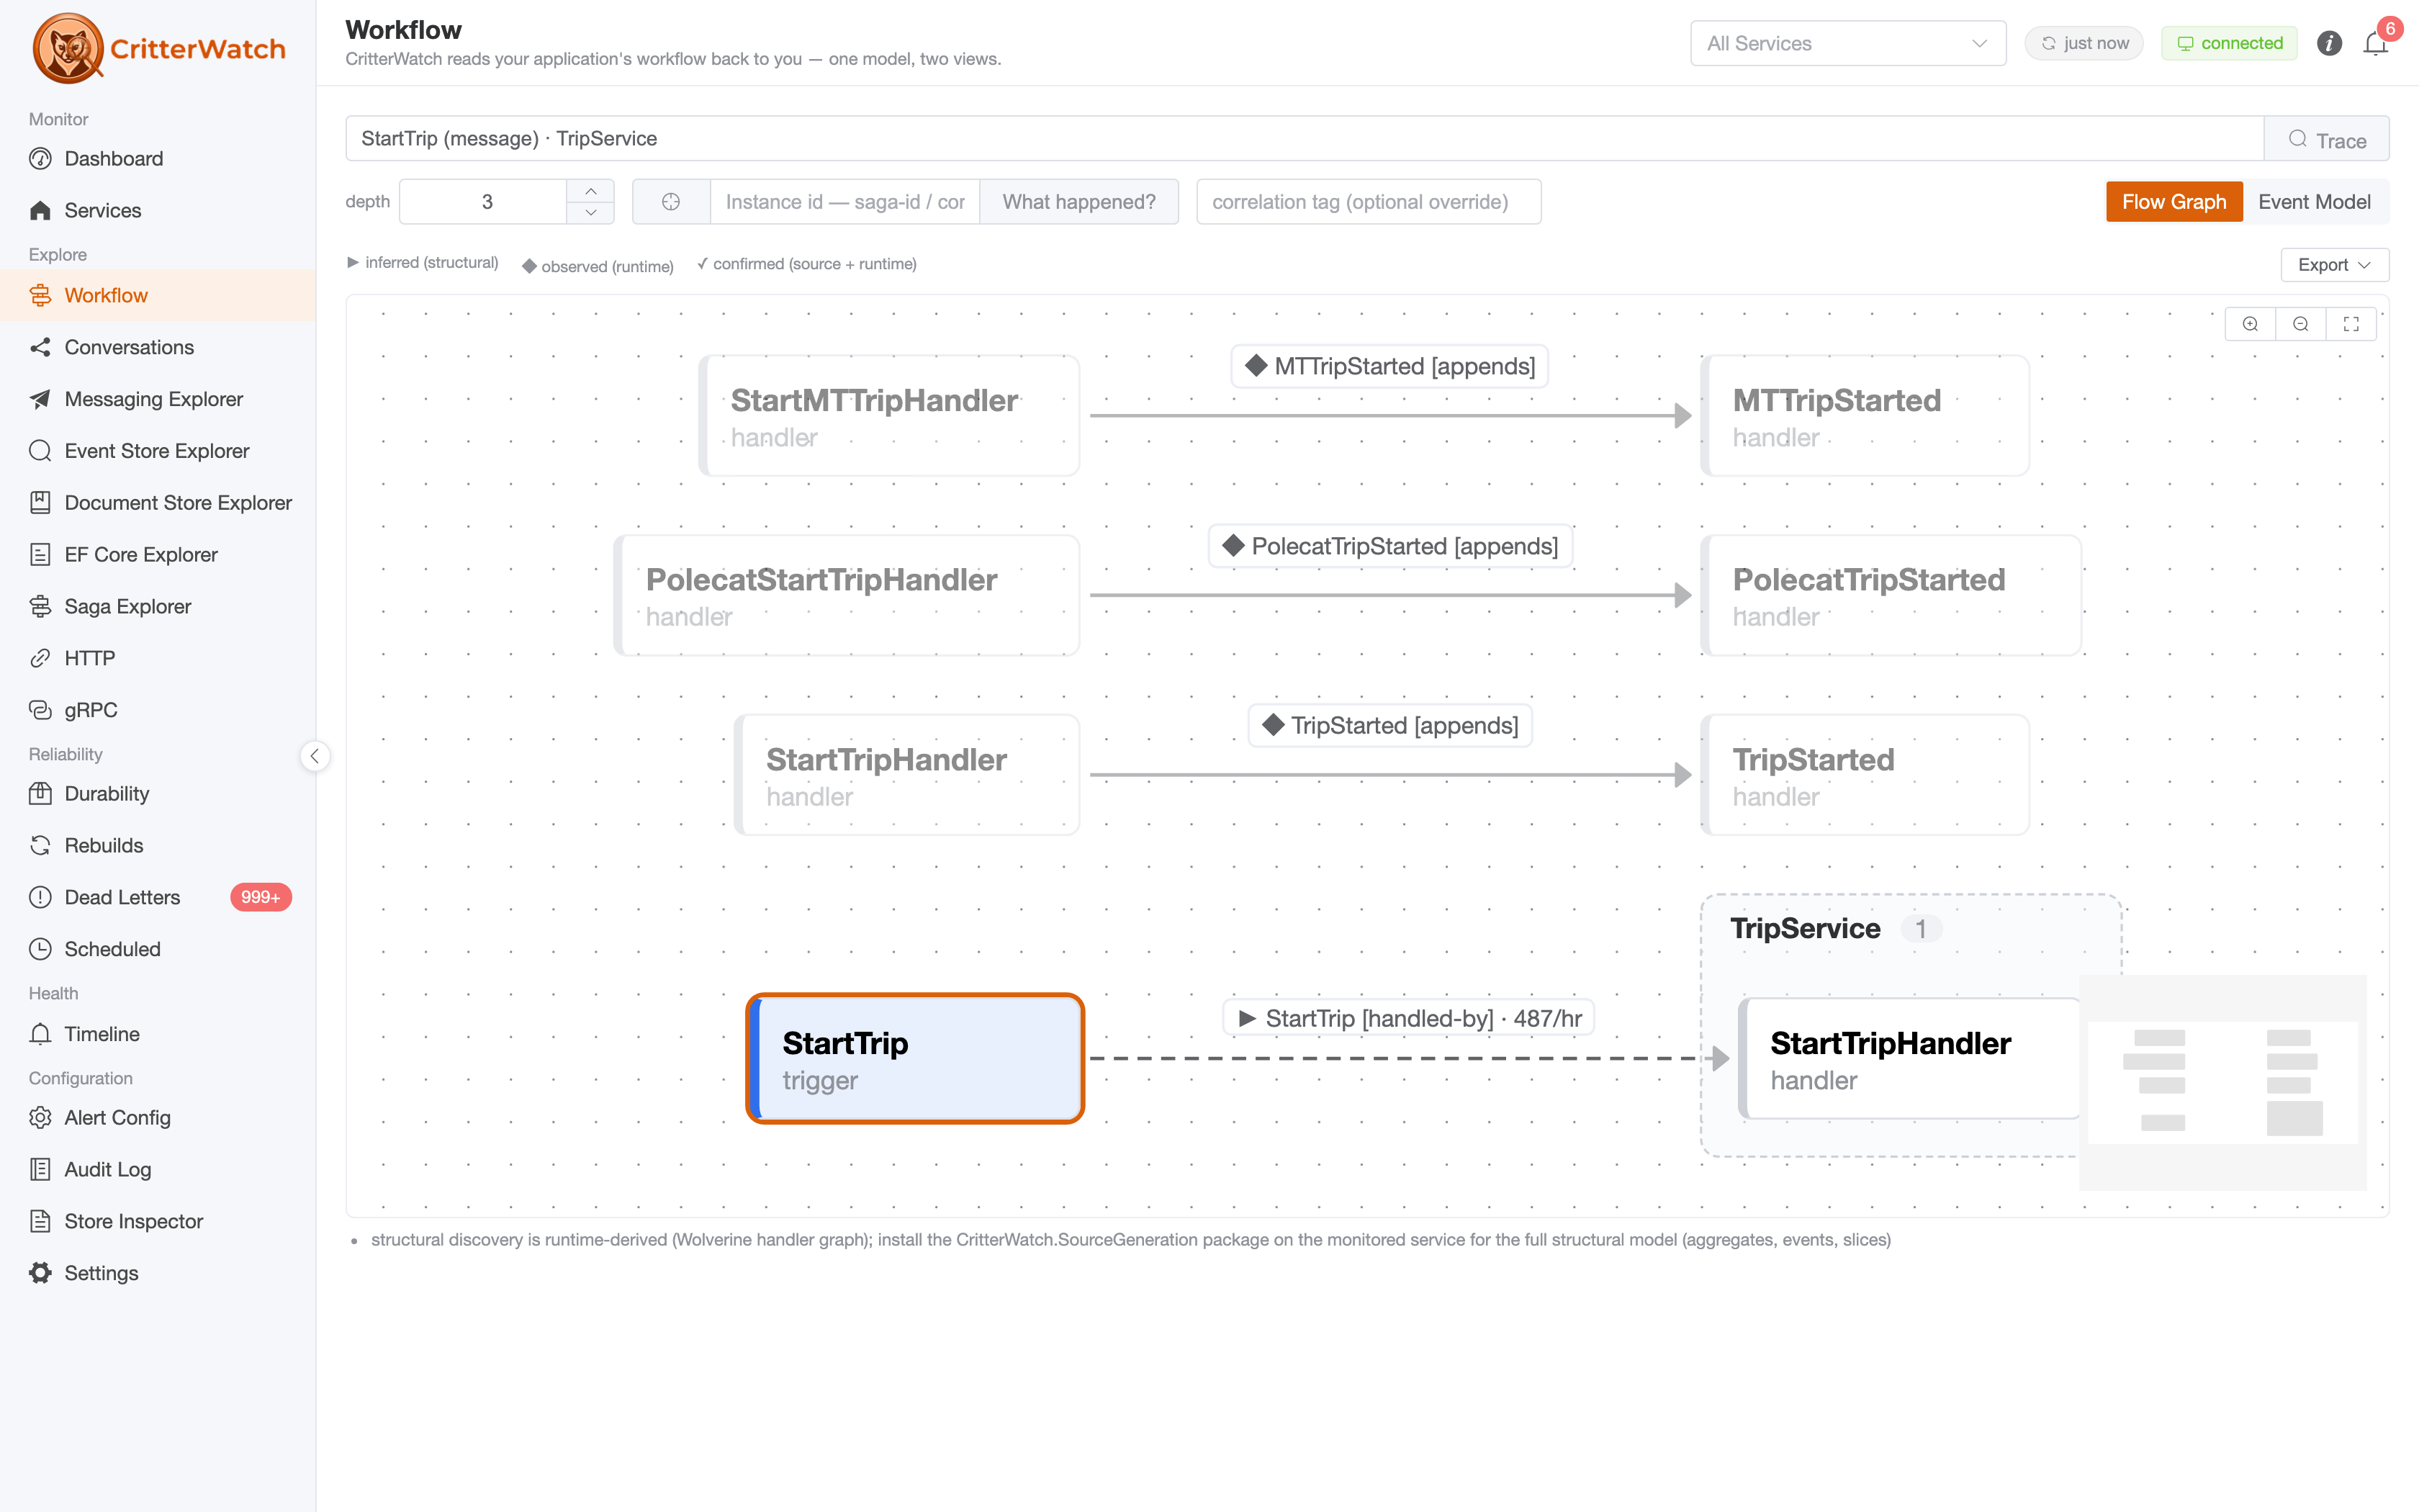Click the correlation tag override field
Viewport: 2419px width, 1512px height.
pos(1369,202)
